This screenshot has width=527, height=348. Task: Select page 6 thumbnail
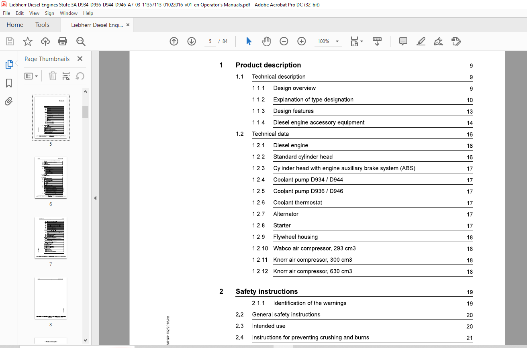51,177
